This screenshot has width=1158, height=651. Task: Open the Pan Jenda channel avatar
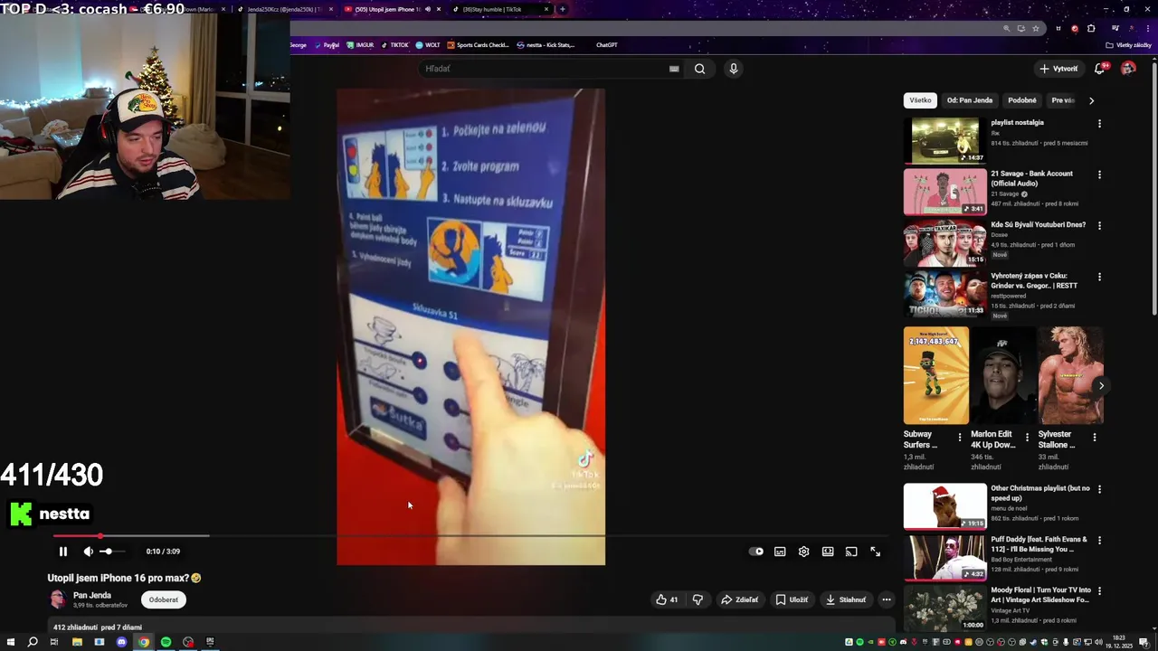click(x=57, y=599)
